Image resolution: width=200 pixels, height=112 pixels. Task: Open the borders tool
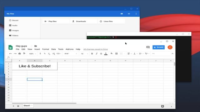(x=116, y=54)
